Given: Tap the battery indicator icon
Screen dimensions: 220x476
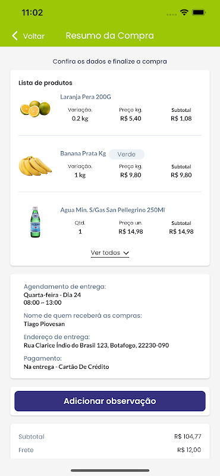Looking at the screenshot, I should (199, 12).
